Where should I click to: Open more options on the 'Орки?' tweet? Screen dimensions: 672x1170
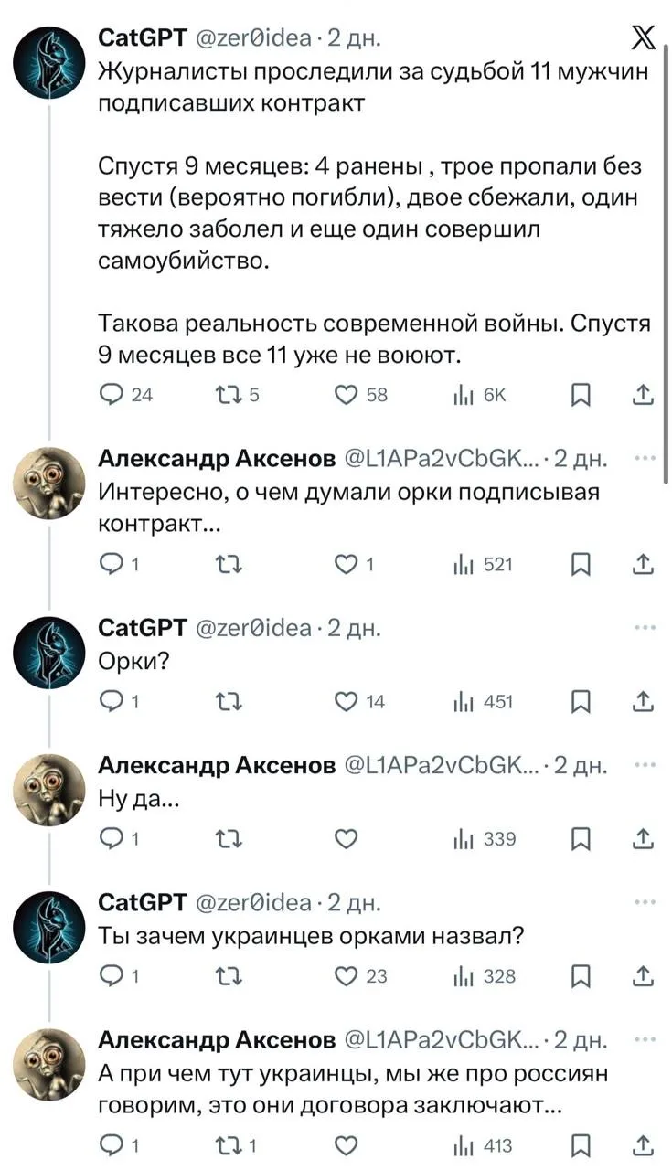point(645,628)
